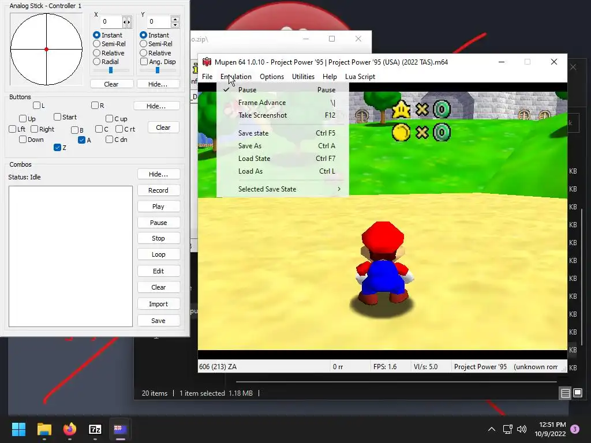Screen dimensions: 591x443
Task: Click Loop combo button
Action: (x=158, y=254)
